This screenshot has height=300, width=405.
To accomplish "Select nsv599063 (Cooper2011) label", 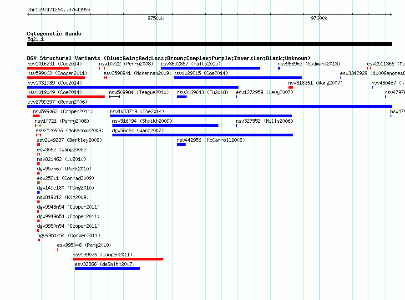I will 63,111.
